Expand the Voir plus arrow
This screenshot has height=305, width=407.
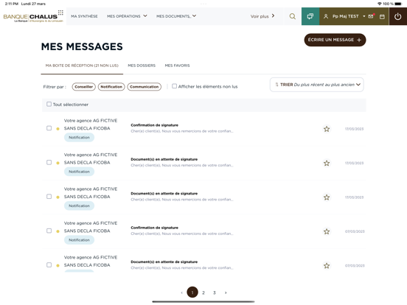(x=273, y=15)
